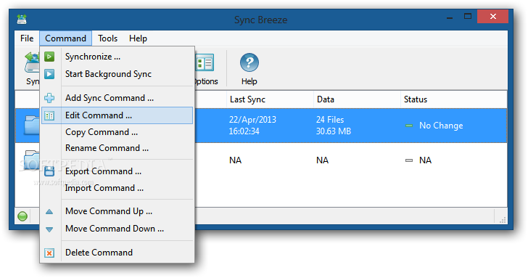Viewport: 528px width, 278px height.
Task: Open the Tools menu
Action: tap(107, 38)
